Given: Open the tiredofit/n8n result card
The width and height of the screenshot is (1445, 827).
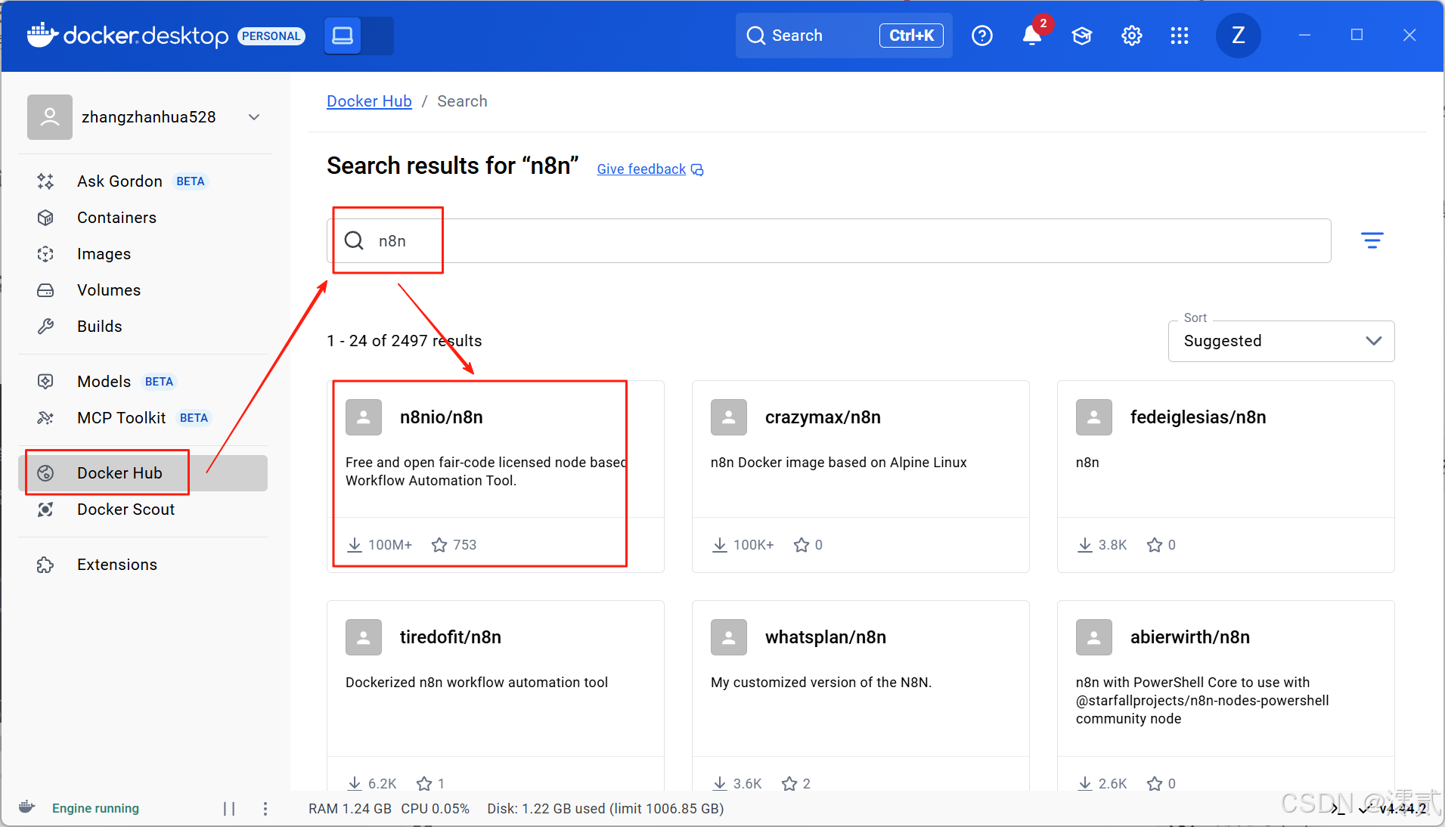Looking at the screenshot, I should 495,695.
